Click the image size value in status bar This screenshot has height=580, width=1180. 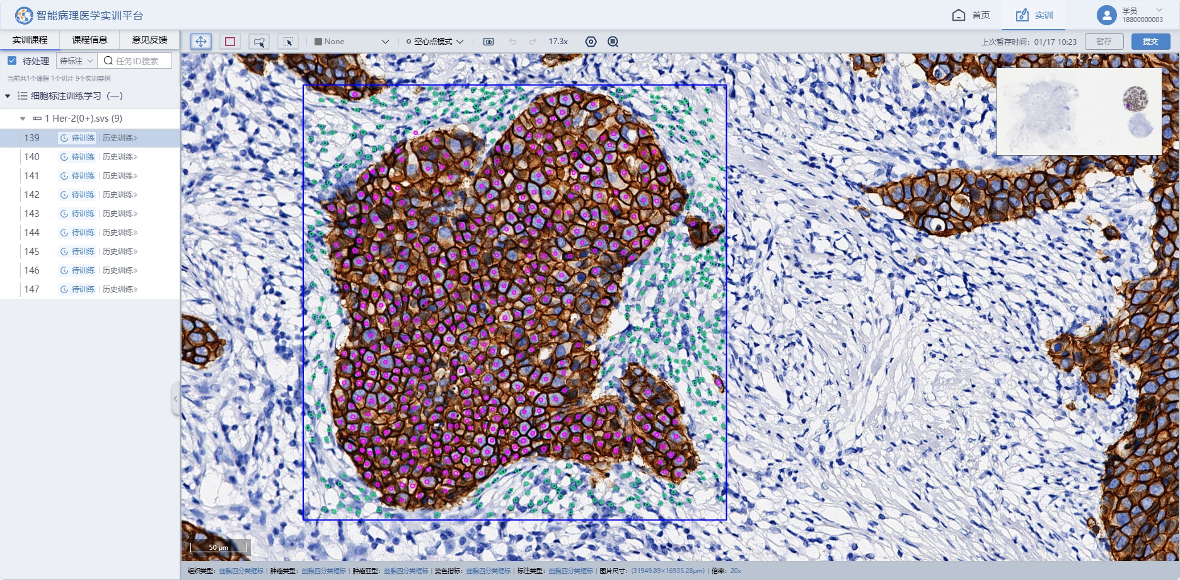click(668, 571)
